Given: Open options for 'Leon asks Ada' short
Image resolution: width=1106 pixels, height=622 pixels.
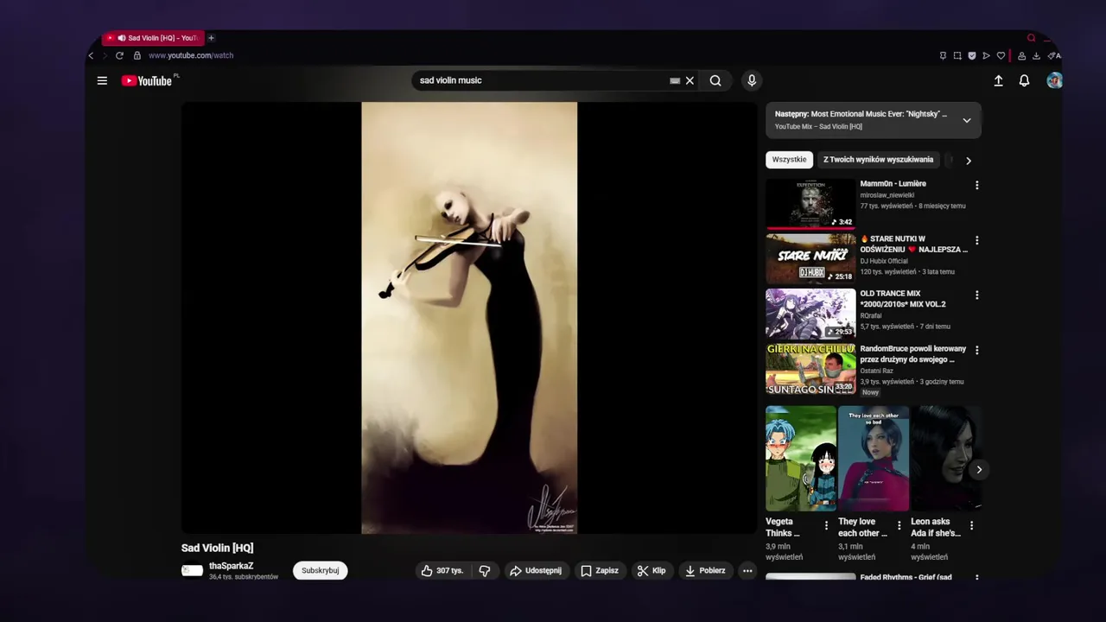Looking at the screenshot, I should 971,525.
